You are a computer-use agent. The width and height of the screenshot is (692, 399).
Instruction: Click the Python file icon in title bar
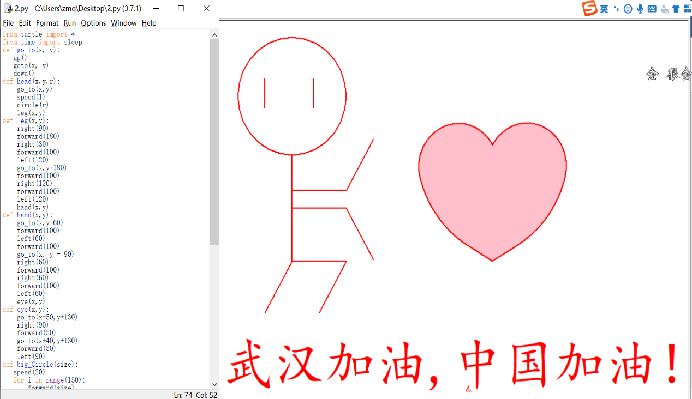click(8, 9)
